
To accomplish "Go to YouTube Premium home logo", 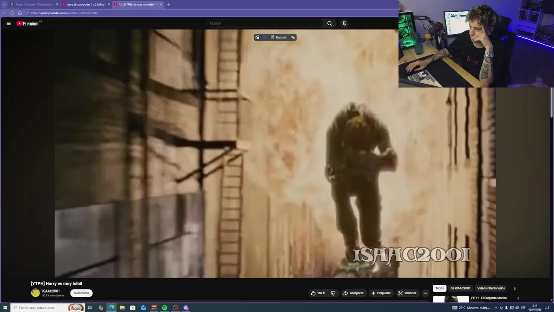I will 29,23.
